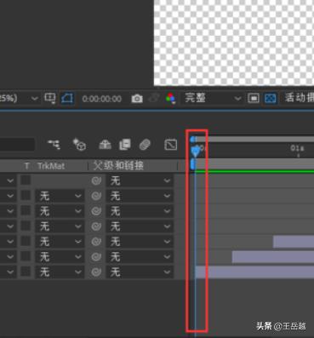Click parent pick whip in second layer row

click(96, 196)
